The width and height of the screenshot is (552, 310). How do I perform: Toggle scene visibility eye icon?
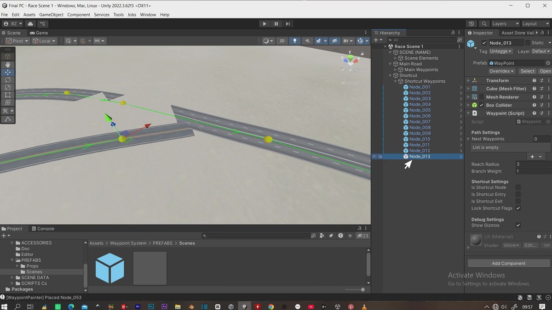335,41
